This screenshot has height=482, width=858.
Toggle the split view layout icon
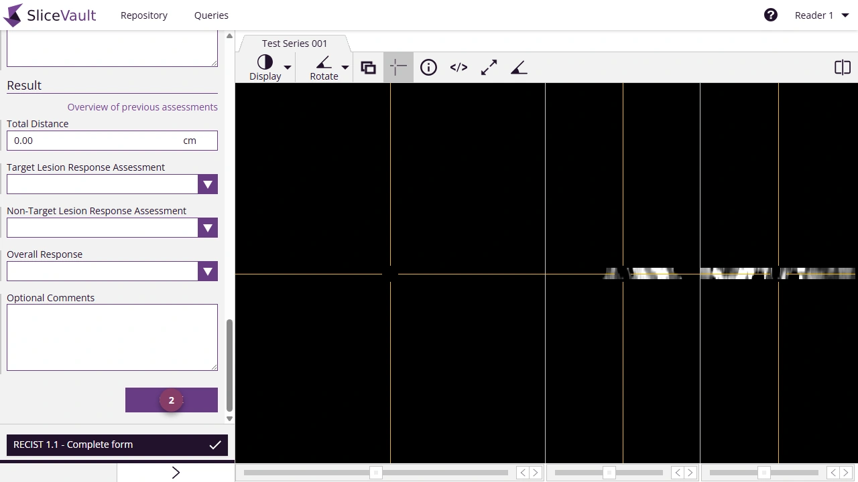(843, 67)
